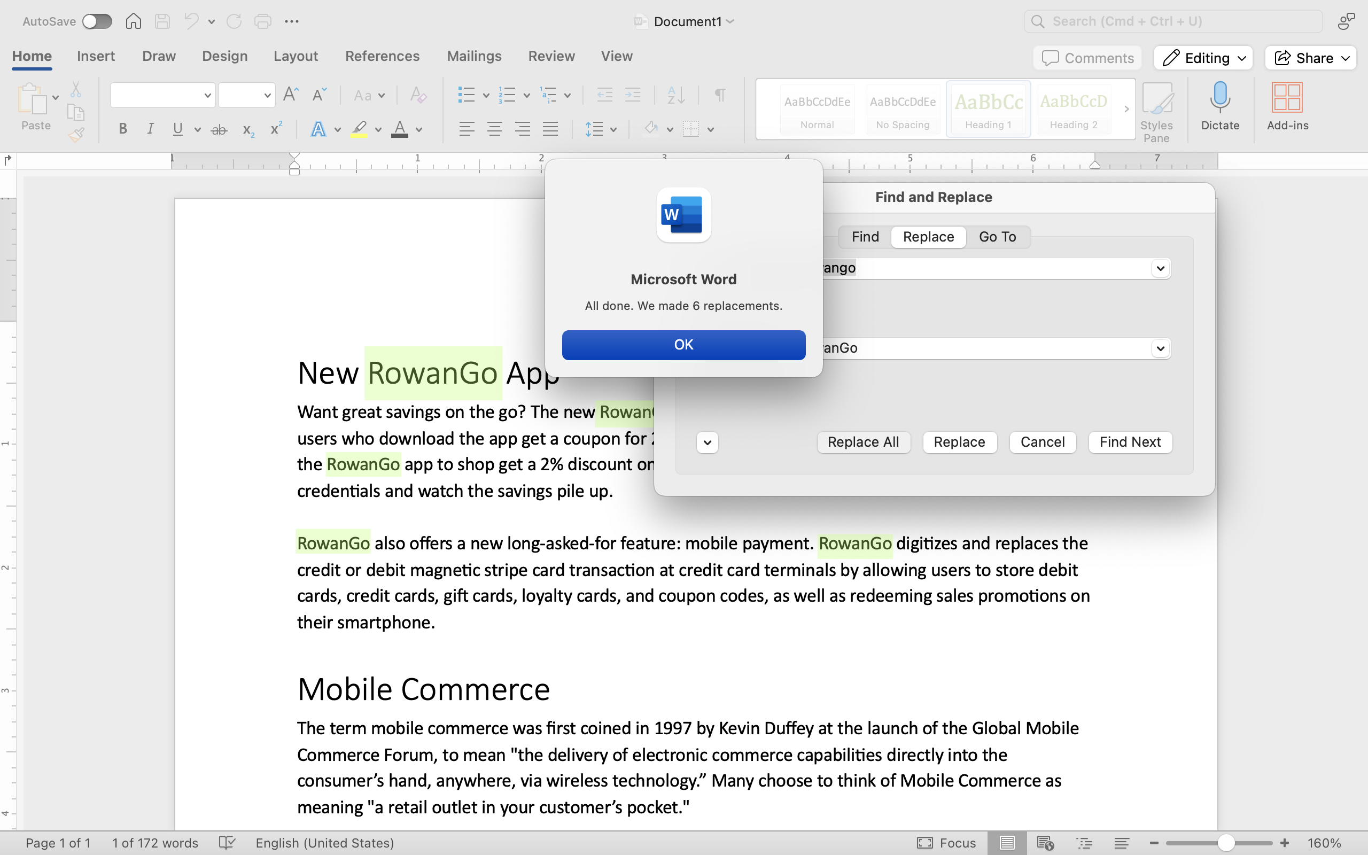The width and height of the screenshot is (1368, 855).
Task: Switch to Web Layout view in status bar
Action: [x=1045, y=843]
